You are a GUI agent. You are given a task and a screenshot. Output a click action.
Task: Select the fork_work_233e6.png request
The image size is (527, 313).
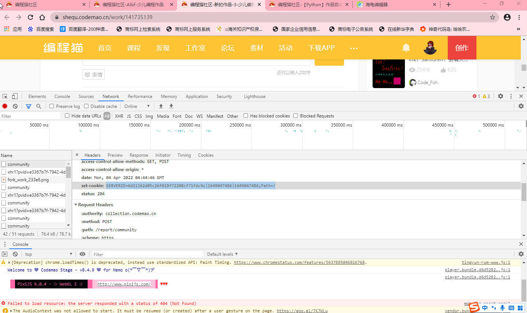(28, 180)
